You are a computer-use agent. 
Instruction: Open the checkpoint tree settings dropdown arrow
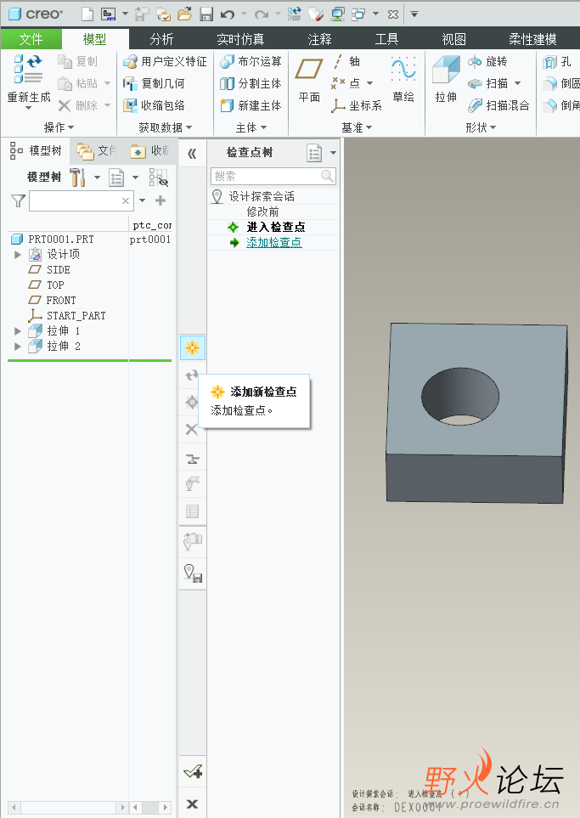tap(333, 153)
